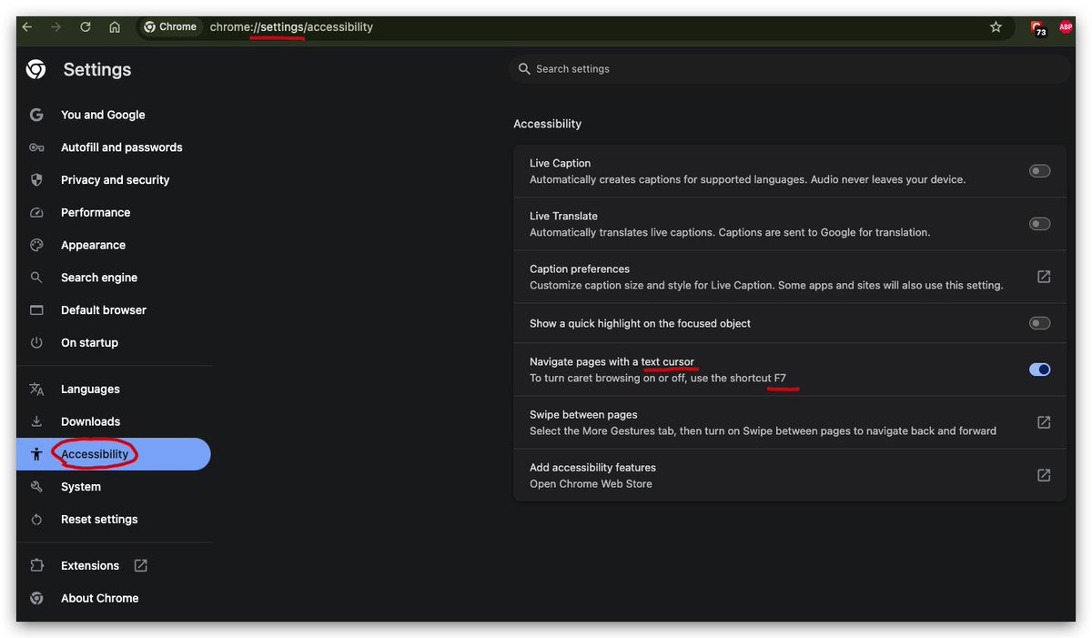Click Reset settings
The width and height of the screenshot is (1092, 638).
(99, 519)
